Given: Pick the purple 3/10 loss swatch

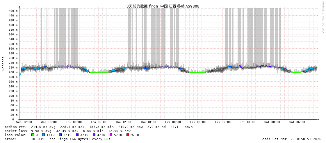Looking at the screenshot, I should click(x=77, y=135).
